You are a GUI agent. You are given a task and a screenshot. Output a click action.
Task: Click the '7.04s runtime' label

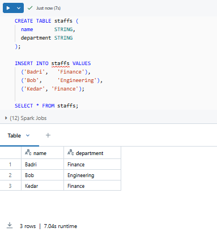coord(61,226)
